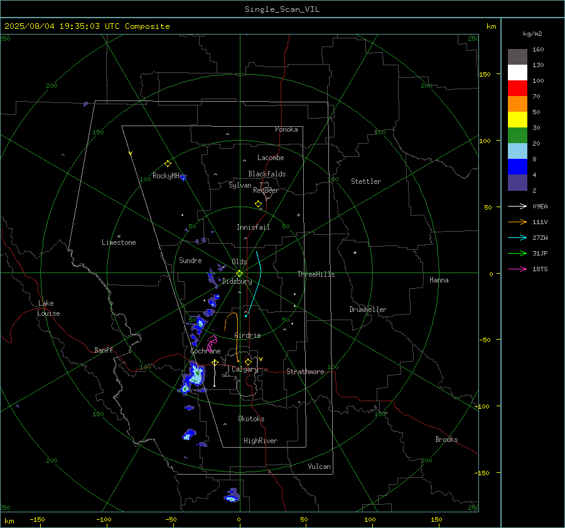Image resolution: width=565 pixels, height=528 pixels.
Task: Click the white 09EA arrow in legend
Action: [517, 206]
